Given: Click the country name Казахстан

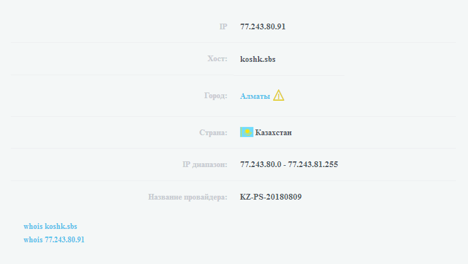Looking at the screenshot, I should pos(273,133).
